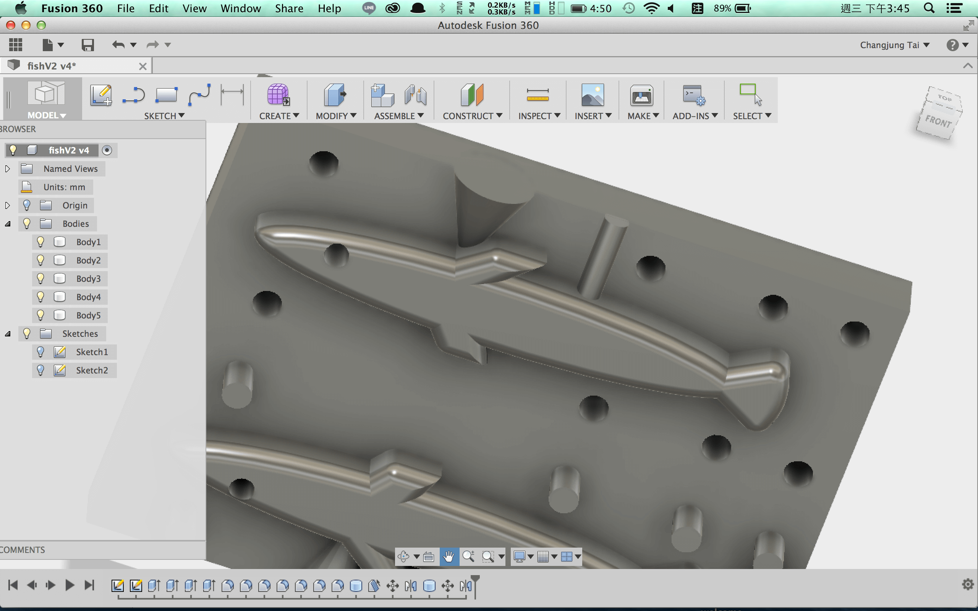Click the Scripts and Add-Ins icon
Screen dimensions: 978x611
point(694,95)
